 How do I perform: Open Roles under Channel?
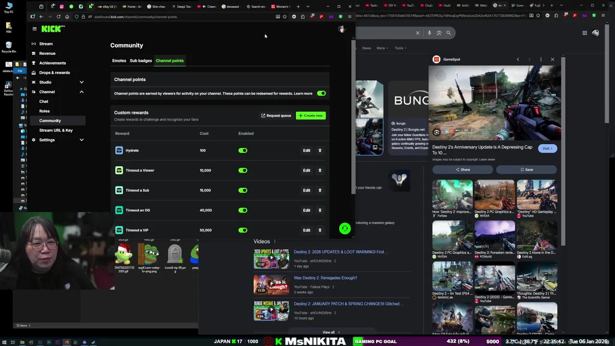(x=44, y=111)
